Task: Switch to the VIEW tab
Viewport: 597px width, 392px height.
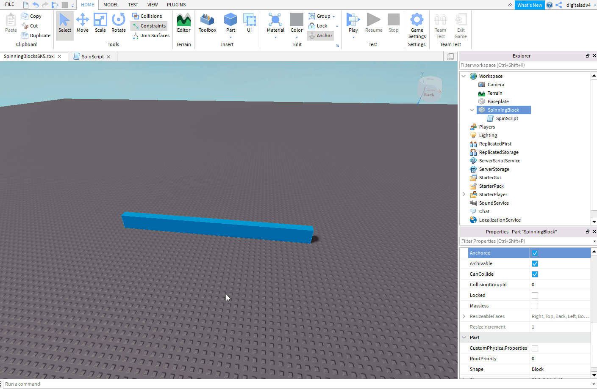Action: click(x=153, y=5)
